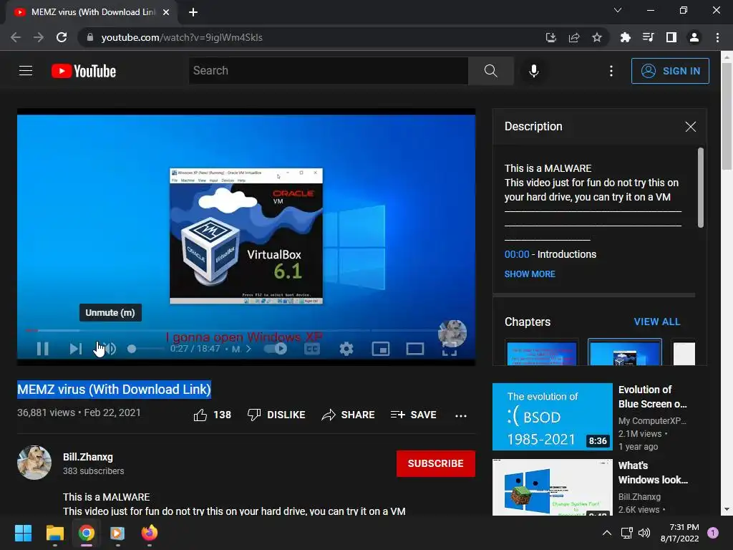Pause the video playback
Screen dimensions: 733x550
[x=42, y=349]
